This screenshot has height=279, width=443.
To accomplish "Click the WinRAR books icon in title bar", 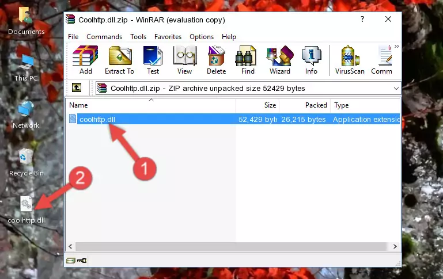I will pos(70,19).
